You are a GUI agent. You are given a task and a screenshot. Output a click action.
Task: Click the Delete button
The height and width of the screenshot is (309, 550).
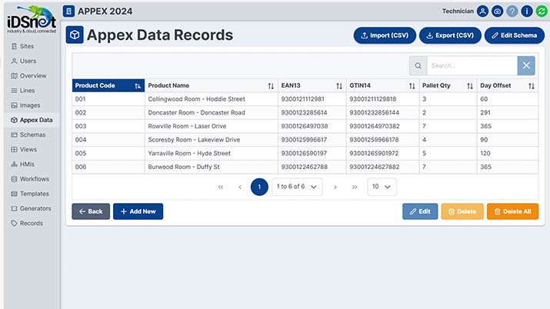(x=462, y=211)
